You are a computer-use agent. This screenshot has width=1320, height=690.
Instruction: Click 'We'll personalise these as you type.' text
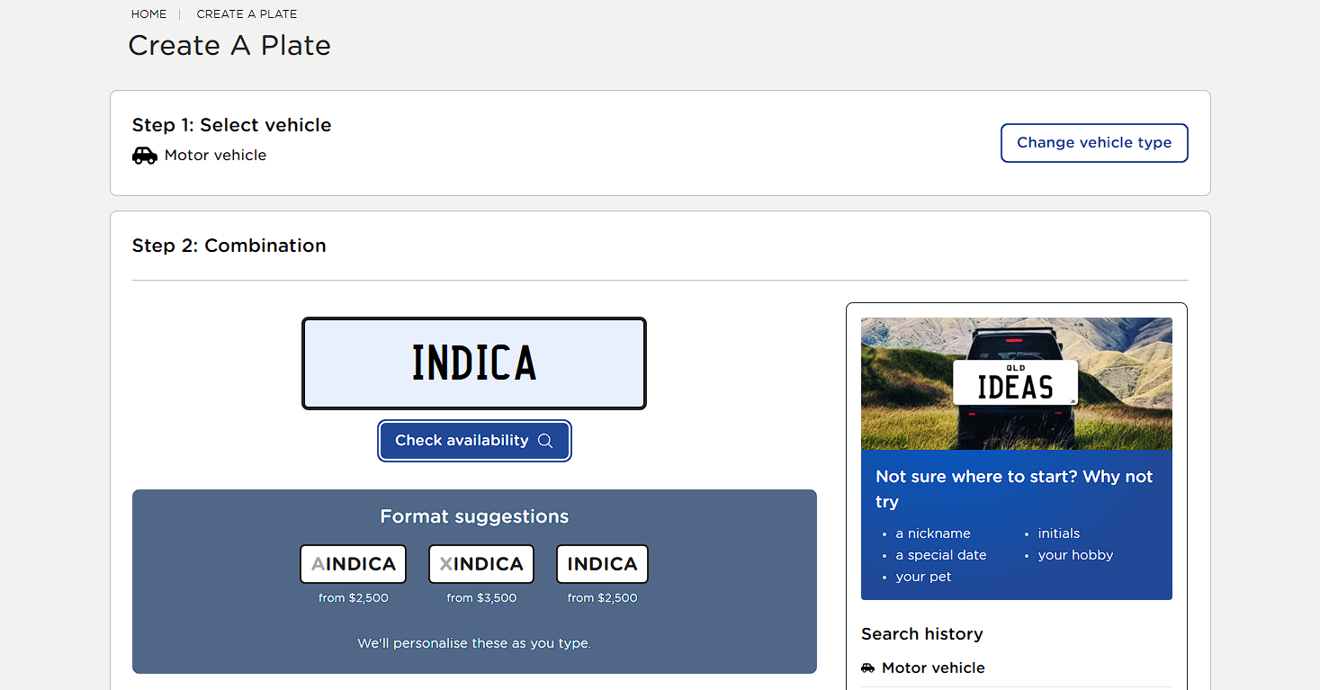point(474,644)
